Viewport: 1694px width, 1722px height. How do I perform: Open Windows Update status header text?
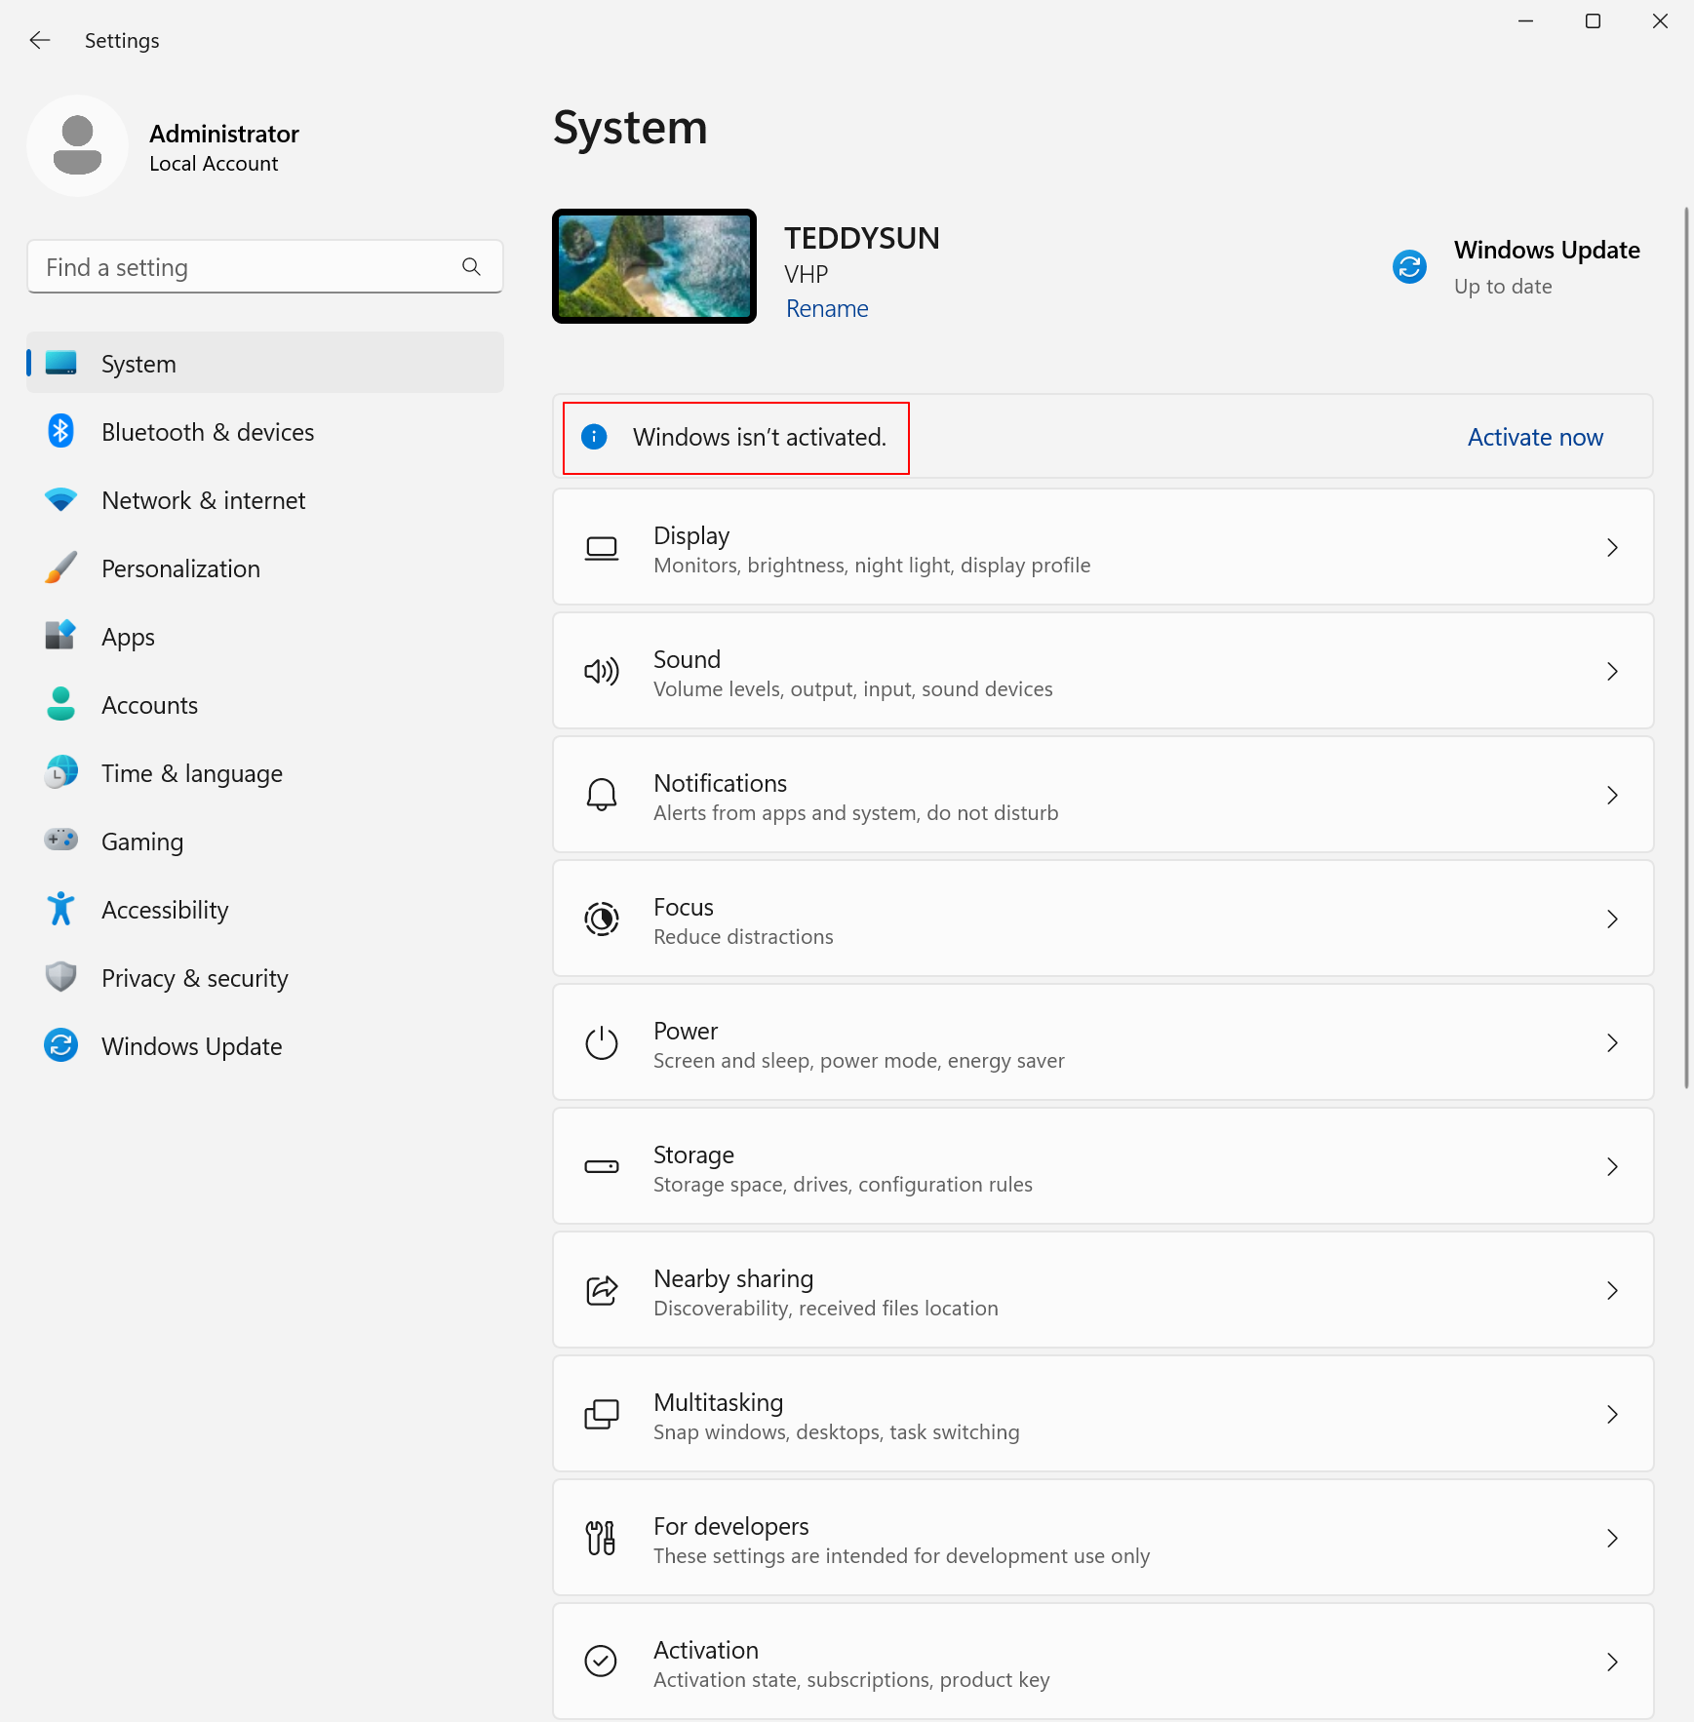1547,251
